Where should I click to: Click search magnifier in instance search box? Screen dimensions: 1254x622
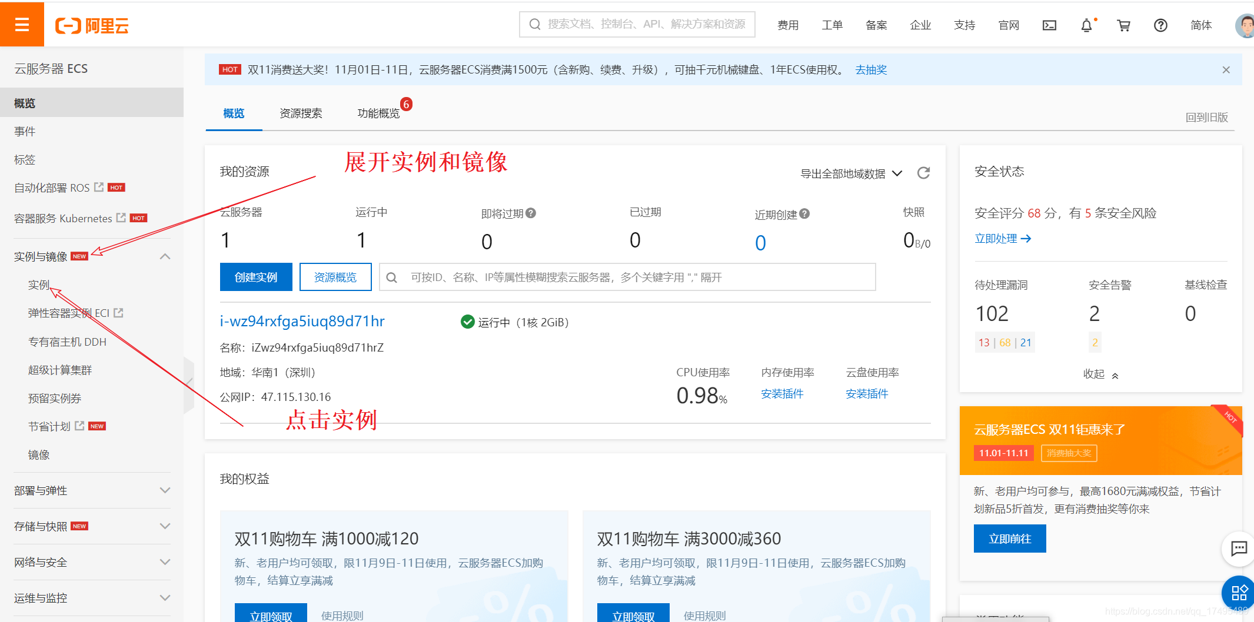pyautogui.click(x=392, y=277)
